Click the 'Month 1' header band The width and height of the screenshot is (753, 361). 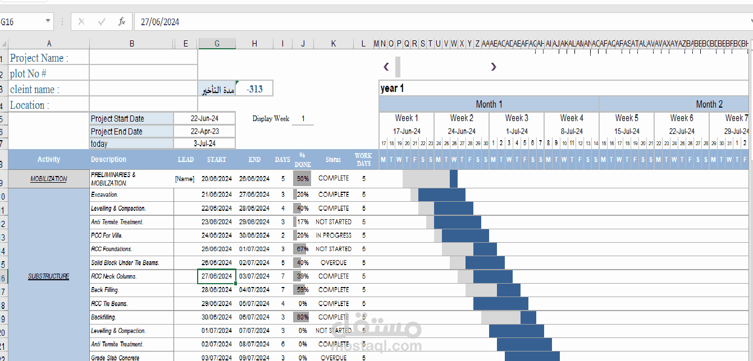pyautogui.click(x=489, y=104)
